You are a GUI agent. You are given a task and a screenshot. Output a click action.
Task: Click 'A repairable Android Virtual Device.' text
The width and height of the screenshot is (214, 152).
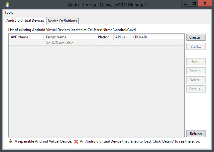(x=43, y=141)
